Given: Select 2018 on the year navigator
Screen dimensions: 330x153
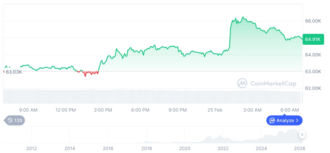Looking at the screenshot, I should pos(146,148).
